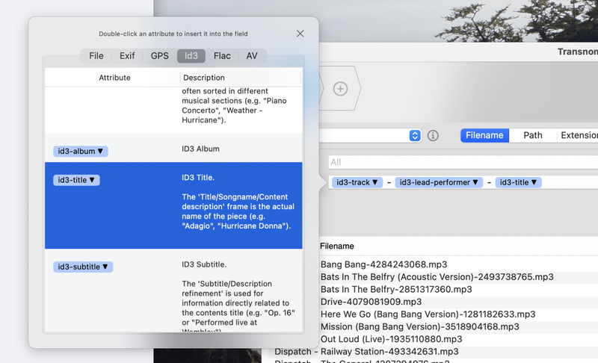The width and height of the screenshot is (598, 363).
Task: Click the info icon beside the dropdown
Action: click(433, 135)
